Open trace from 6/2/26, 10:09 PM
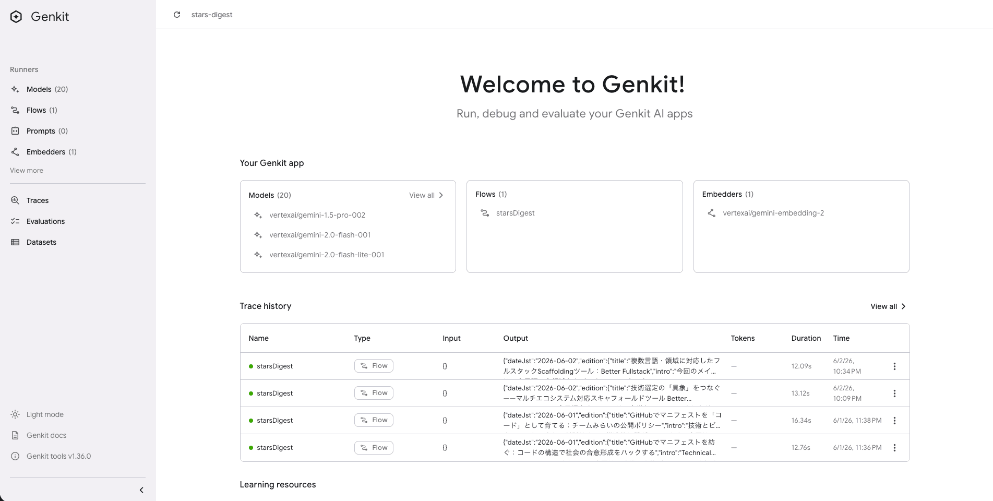The image size is (993, 501). click(575, 393)
